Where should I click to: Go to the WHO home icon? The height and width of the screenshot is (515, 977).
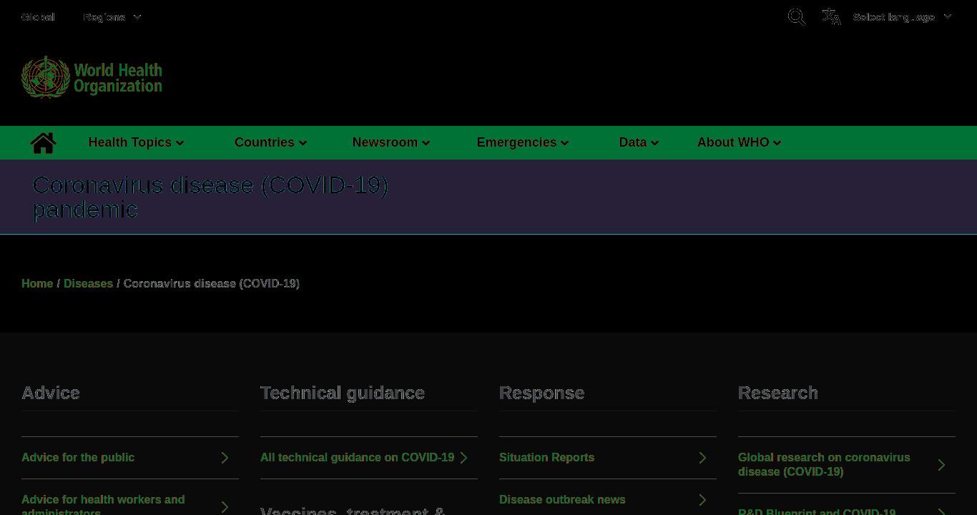point(43,143)
